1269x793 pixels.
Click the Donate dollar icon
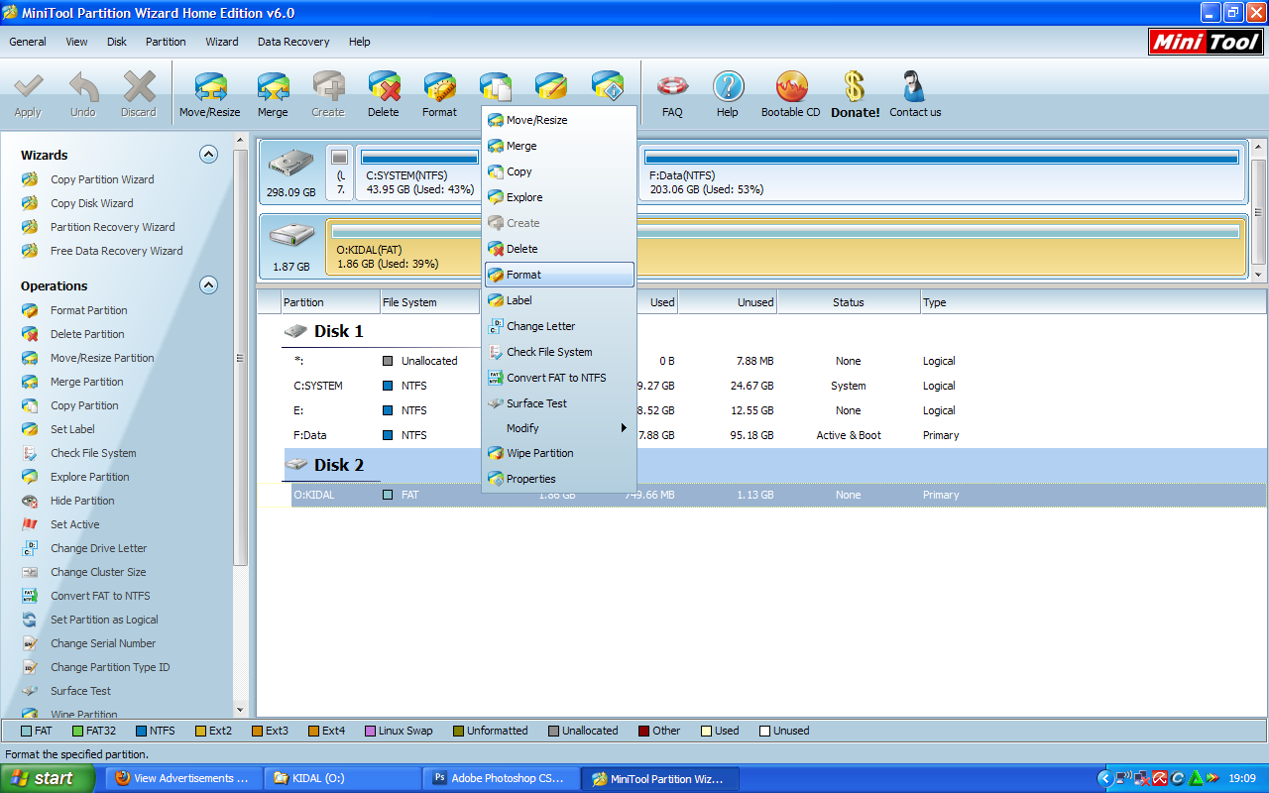pyautogui.click(x=855, y=86)
